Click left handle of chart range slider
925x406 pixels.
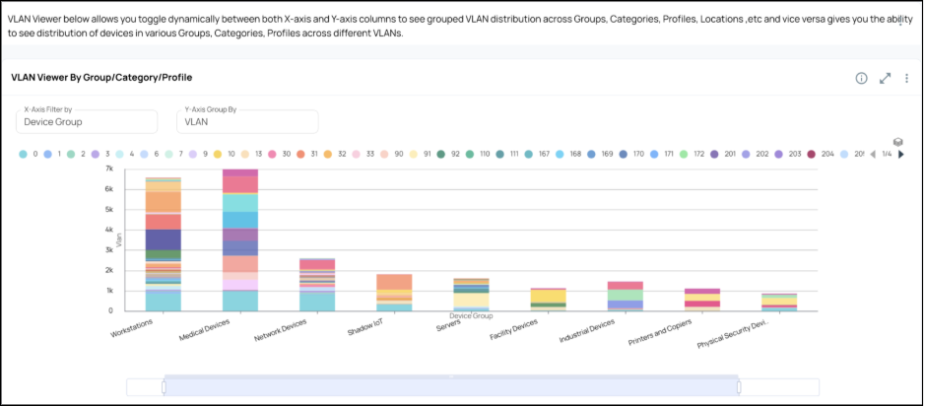tap(164, 387)
